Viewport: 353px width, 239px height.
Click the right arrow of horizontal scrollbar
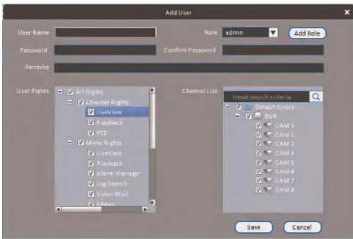click(145, 209)
